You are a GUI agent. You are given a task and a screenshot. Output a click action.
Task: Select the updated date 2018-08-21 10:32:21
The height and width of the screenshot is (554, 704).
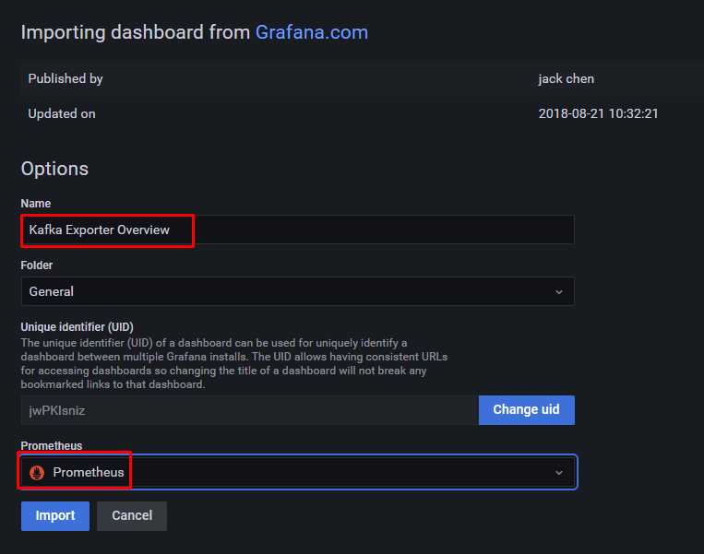pos(598,113)
